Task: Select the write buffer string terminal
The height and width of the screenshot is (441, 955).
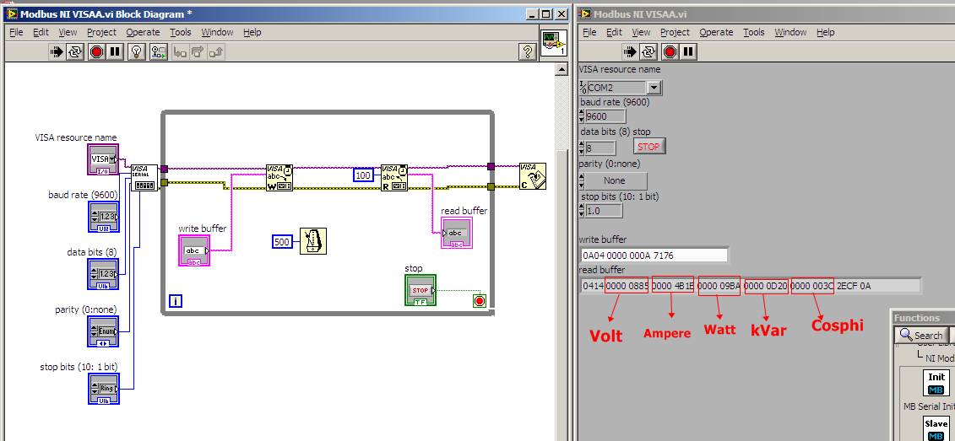Action: 194,250
